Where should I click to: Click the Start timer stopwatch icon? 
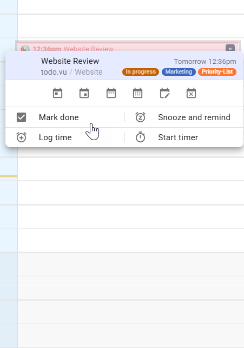(141, 137)
